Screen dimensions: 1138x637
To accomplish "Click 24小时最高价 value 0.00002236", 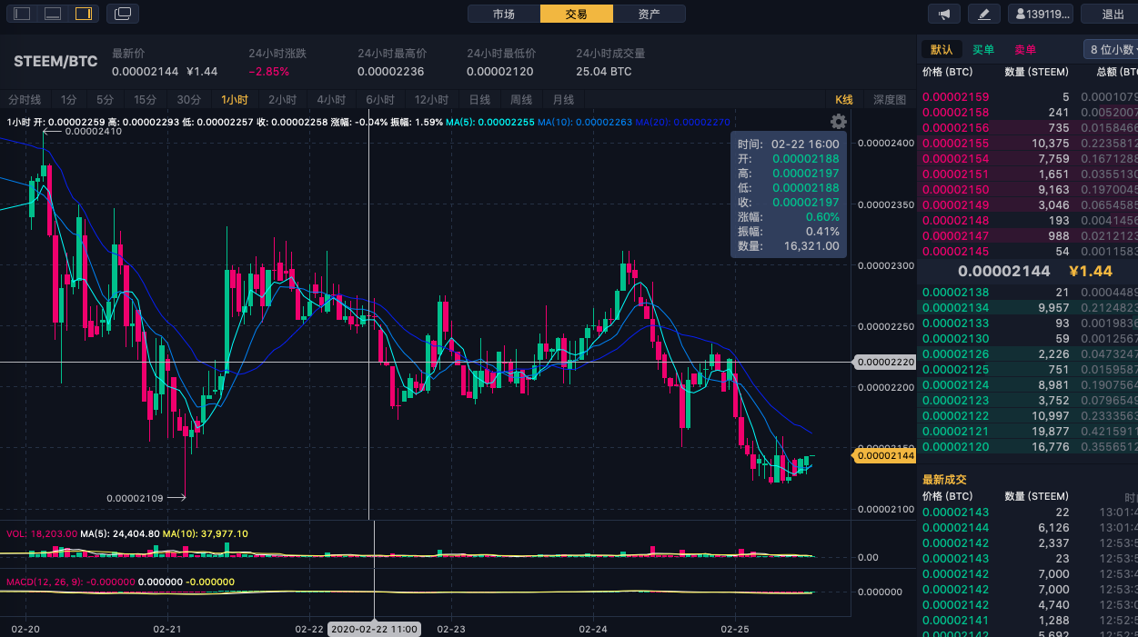I will (x=390, y=72).
